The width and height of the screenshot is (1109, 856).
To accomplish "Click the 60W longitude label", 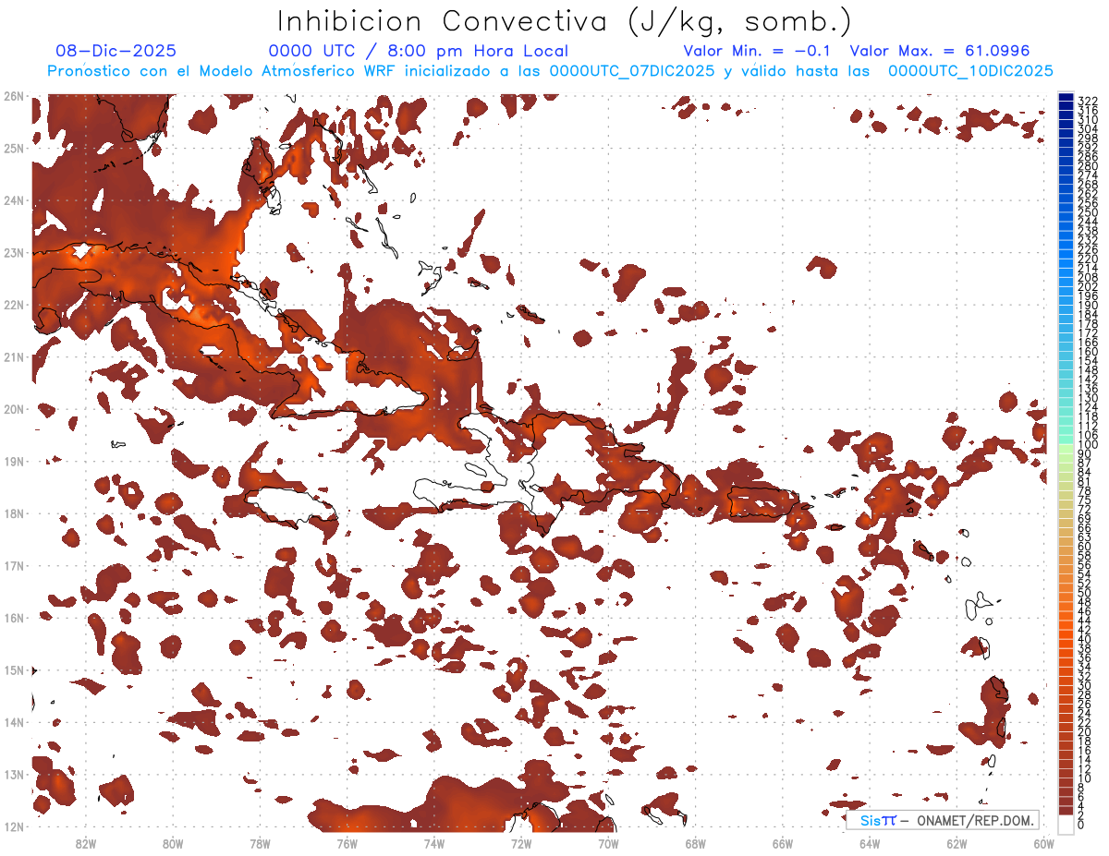I will click(1043, 844).
